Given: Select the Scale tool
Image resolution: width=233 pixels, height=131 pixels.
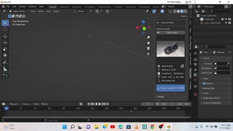Looking at the screenshot, I should click(x=5, y=49).
